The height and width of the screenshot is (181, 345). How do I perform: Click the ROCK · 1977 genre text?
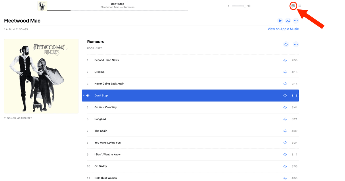click(95, 49)
